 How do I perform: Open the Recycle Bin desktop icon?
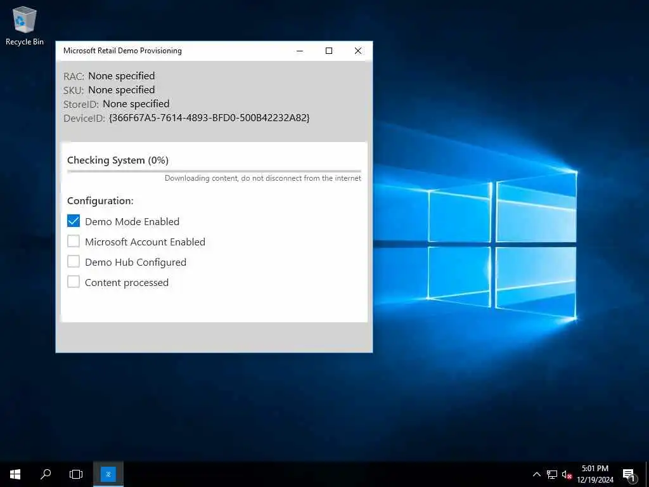[25, 25]
